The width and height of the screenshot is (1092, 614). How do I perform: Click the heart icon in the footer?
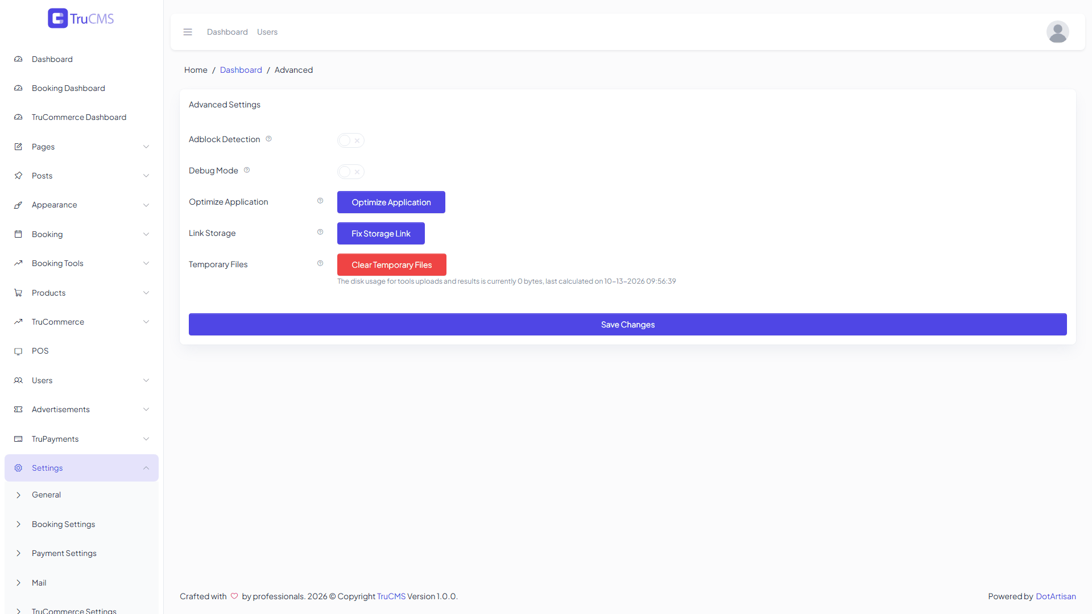234,596
